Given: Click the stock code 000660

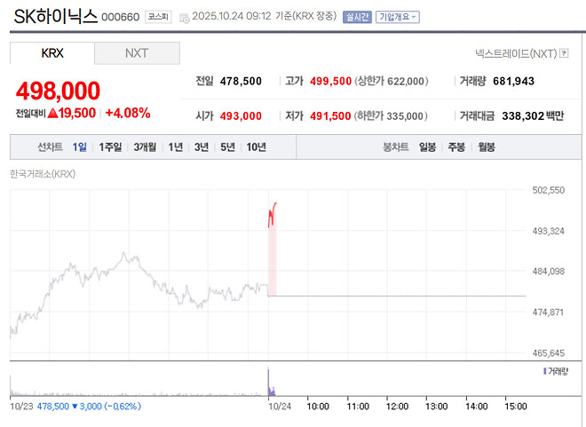Looking at the screenshot, I should (x=121, y=17).
